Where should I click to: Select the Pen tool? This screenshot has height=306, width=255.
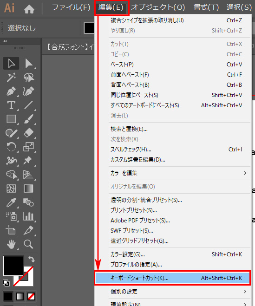point(11,91)
